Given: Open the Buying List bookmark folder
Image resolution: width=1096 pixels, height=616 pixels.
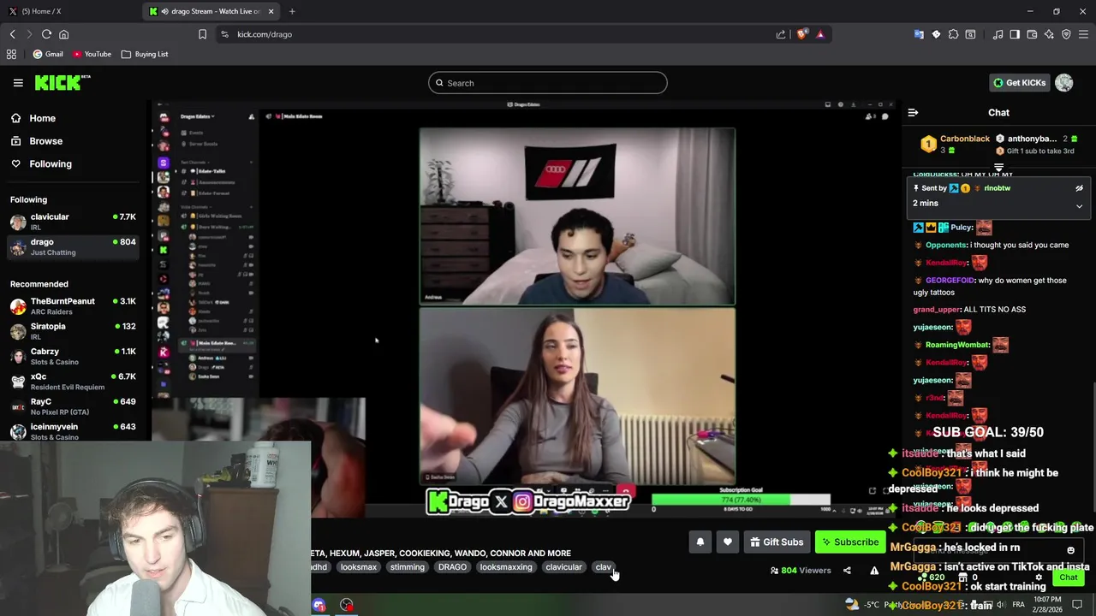Looking at the screenshot, I should [145, 54].
